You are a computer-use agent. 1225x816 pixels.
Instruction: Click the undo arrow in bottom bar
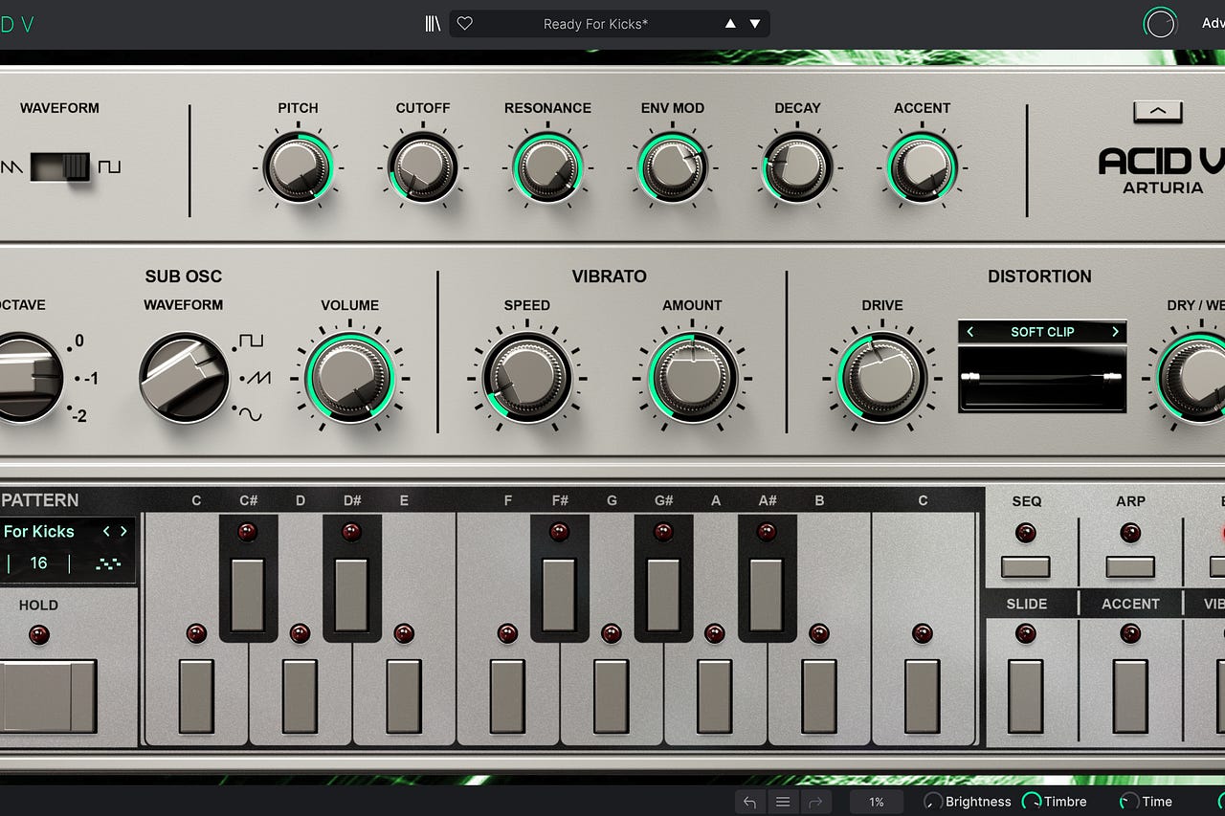pos(750,802)
